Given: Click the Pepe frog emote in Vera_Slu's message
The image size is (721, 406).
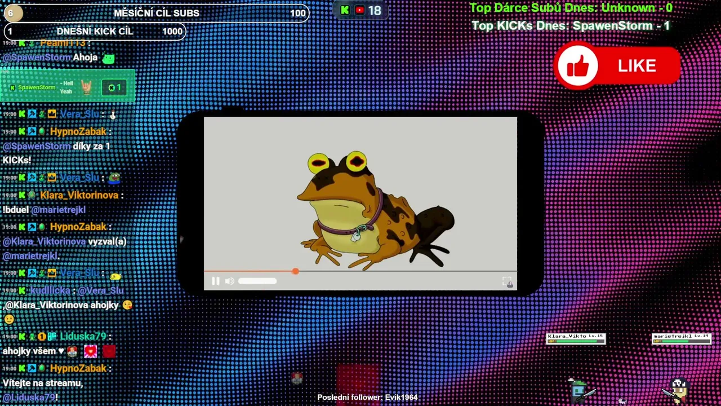Looking at the screenshot, I should click(x=114, y=178).
